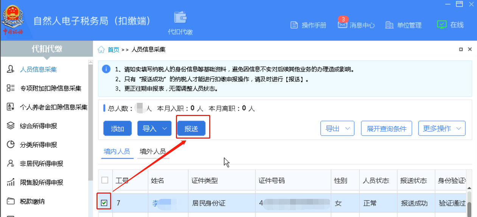Click the 展开查询条件 button

tap(386, 128)
